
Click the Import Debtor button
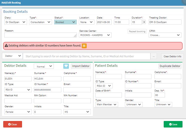(x=81, y=66)
